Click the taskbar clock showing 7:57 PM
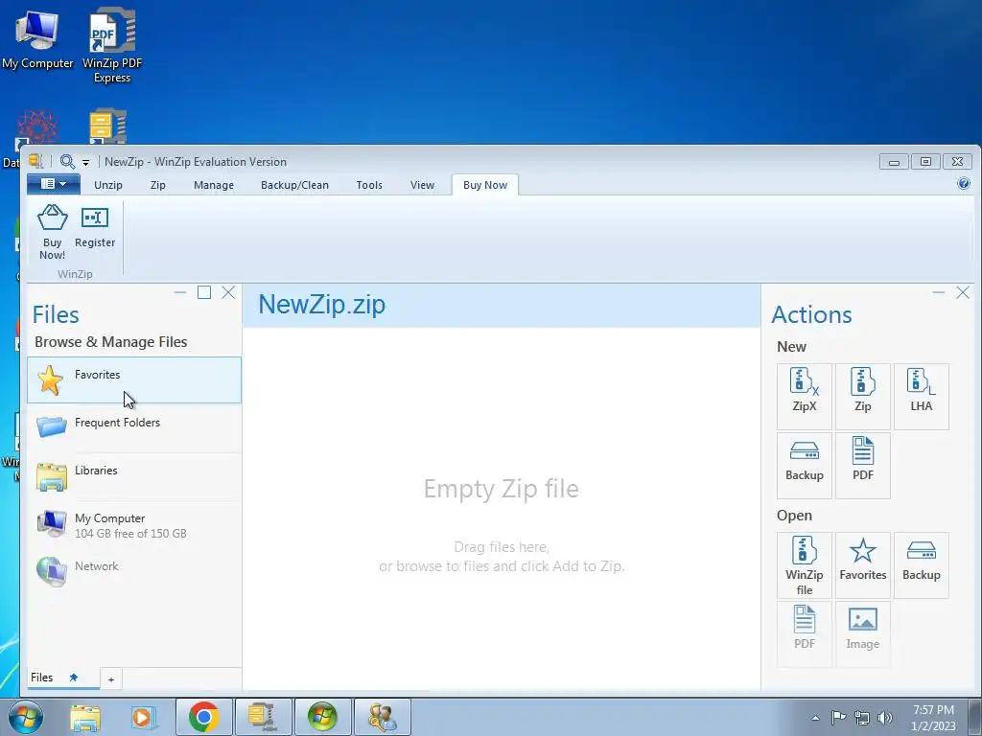982x736 pixels. 933,718
